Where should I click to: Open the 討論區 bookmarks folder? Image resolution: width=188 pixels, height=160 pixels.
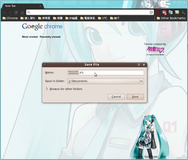click(71, 18)
